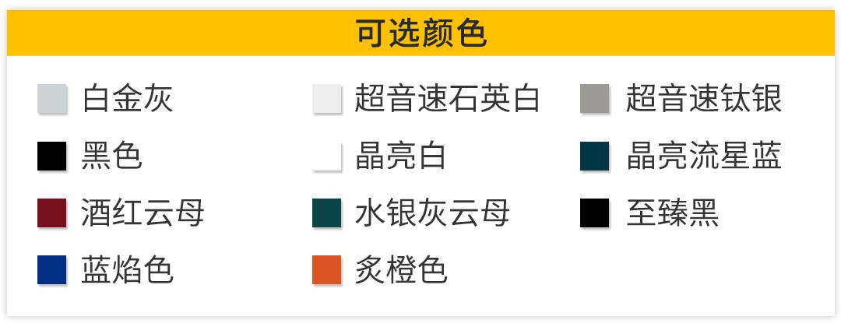The image size is (841, 327).
Task: Click the 炙橙色 label text
Action: (401, 270)
